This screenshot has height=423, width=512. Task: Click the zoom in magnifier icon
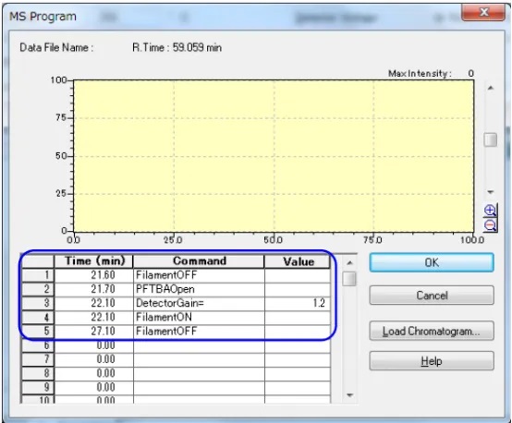point(490,211)
